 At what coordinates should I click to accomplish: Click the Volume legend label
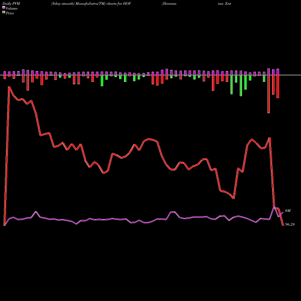[11, 8]
